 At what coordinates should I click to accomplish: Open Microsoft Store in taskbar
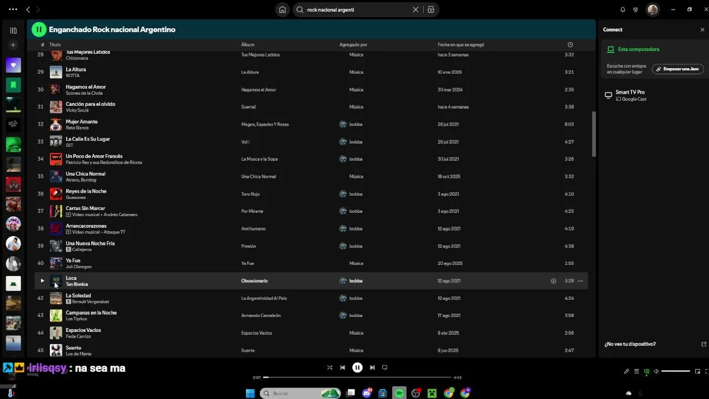click(382, 393)
